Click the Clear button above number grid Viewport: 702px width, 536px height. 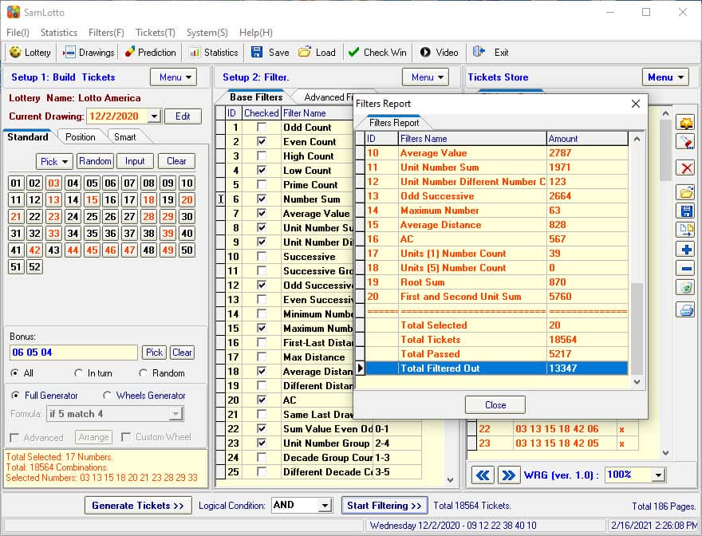176,161
